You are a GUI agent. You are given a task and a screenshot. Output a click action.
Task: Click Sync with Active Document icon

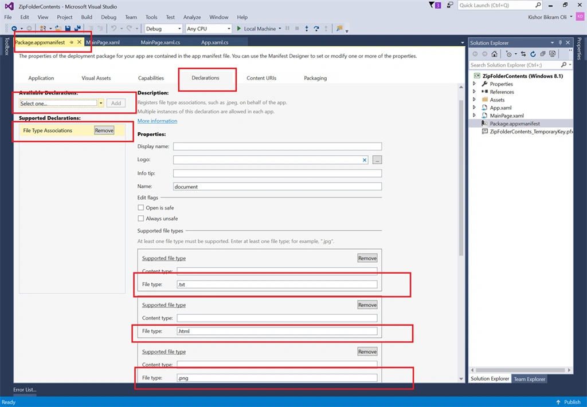[523, 54]
